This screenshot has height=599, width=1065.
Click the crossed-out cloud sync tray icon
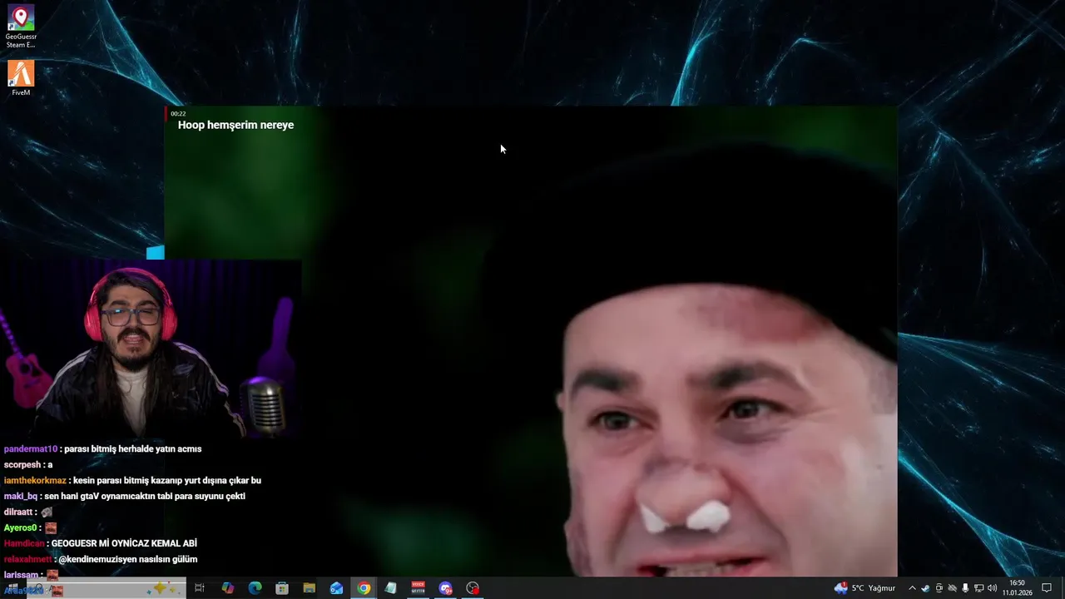pos(953,588)
